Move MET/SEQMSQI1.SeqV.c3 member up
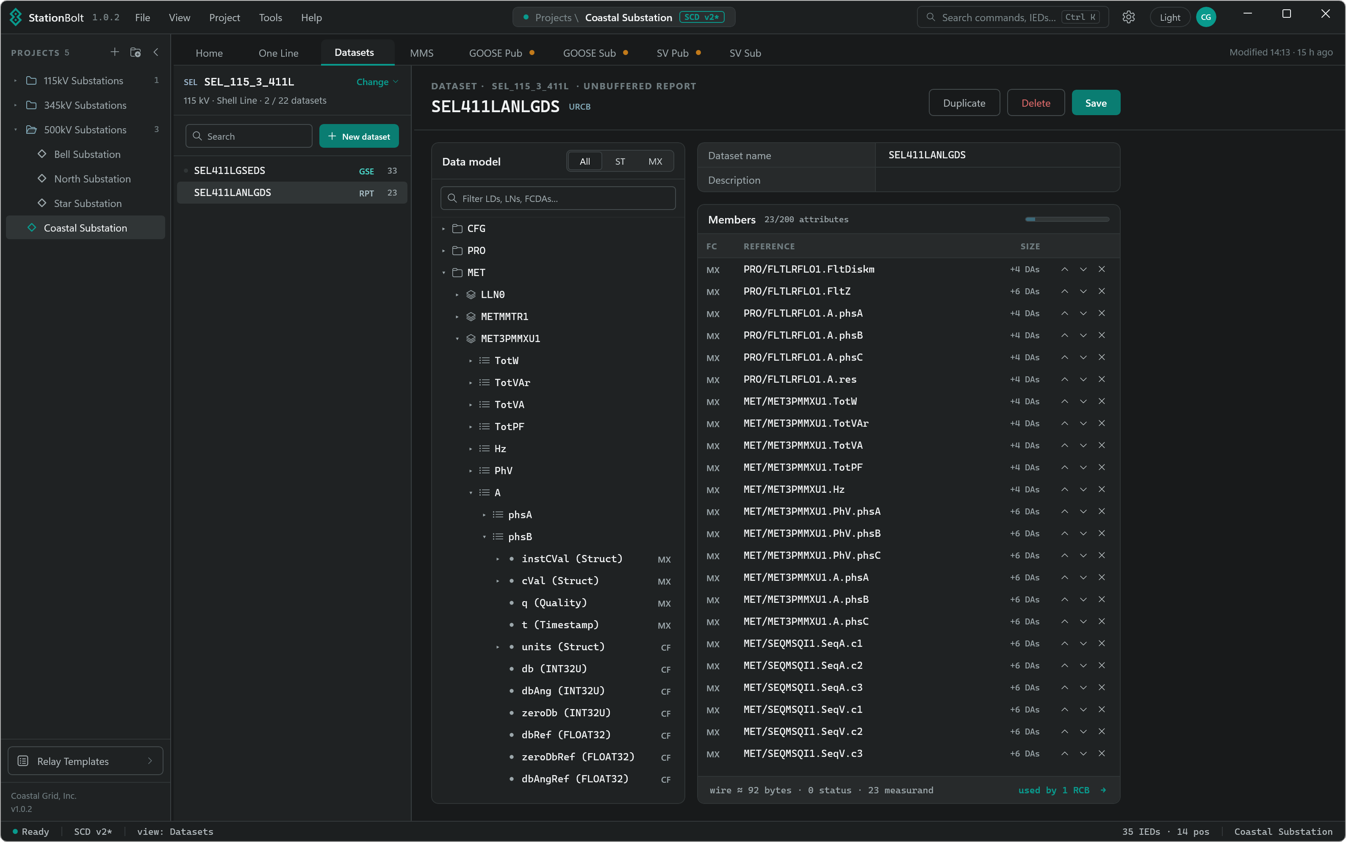Image resolution: width=1346 pixels, height=842 pixels. (1064, 754)
